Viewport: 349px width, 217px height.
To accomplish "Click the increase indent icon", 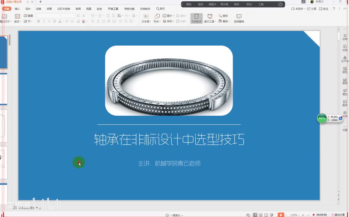I will click(x=114, y=16).
